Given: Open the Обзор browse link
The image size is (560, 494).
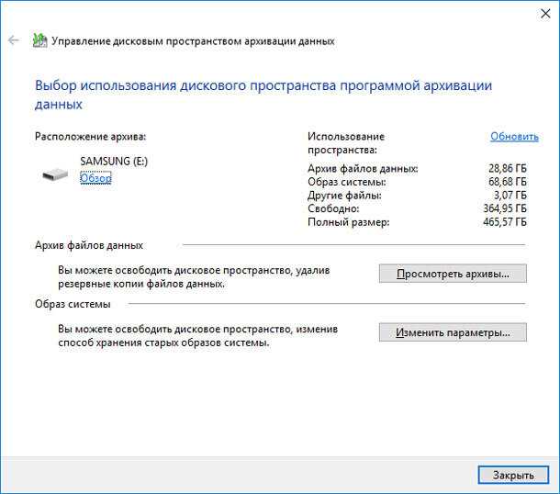Looking at the screenshot, I should click(x=95, y=178).
